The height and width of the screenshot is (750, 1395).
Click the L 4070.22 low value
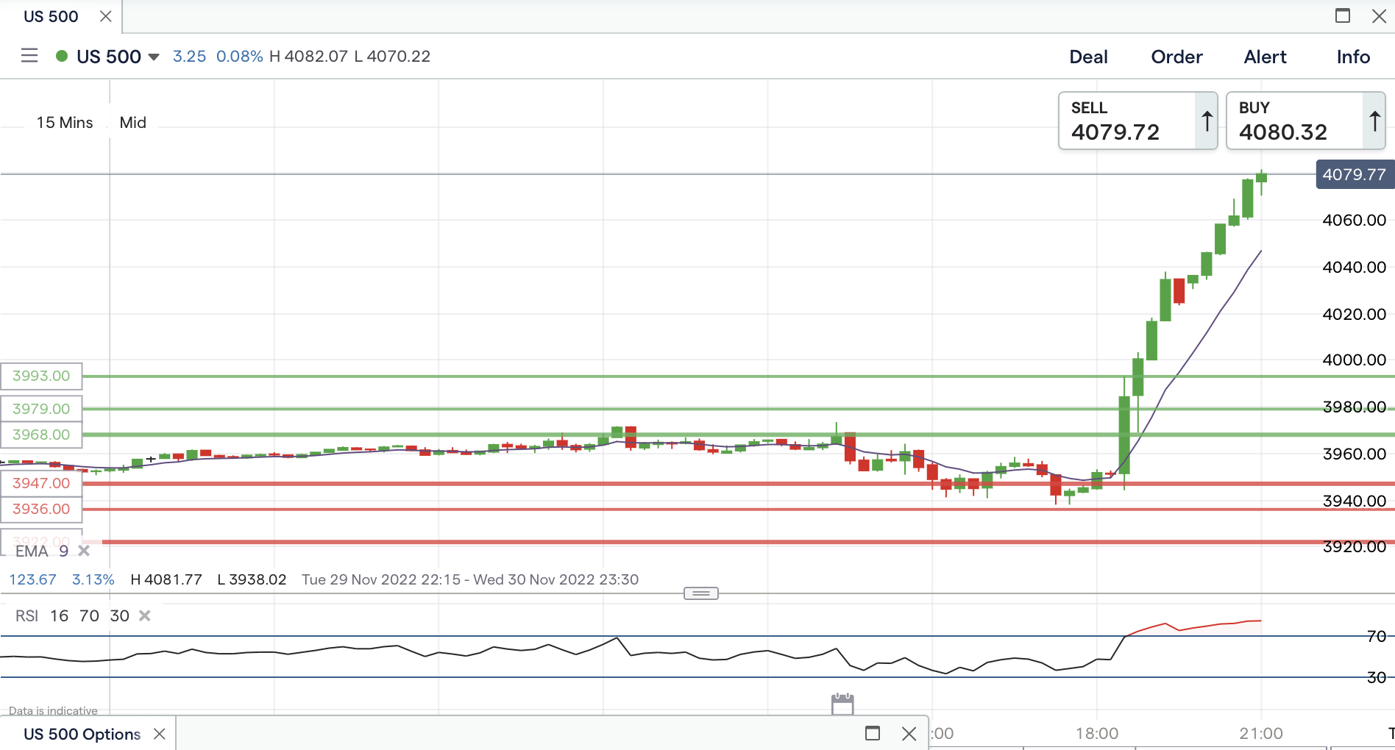pos(392,57)
